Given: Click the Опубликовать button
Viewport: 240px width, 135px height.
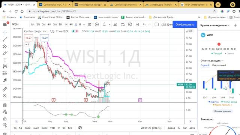Looking at the screenshot, I should point(185,24).
